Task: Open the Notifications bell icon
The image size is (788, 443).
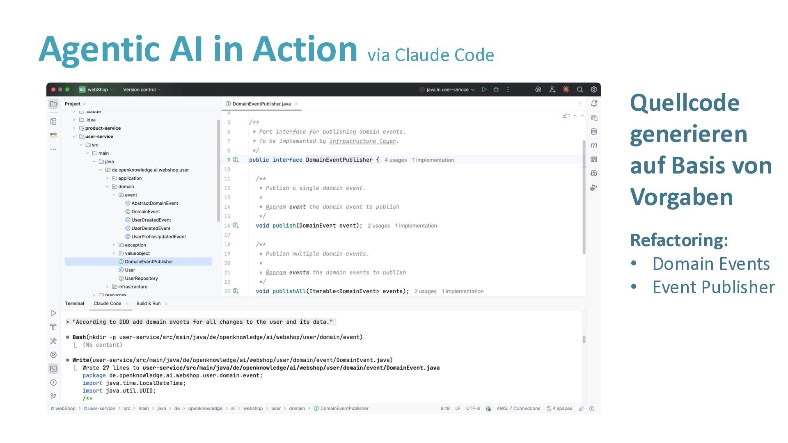Action: point(593,104)
